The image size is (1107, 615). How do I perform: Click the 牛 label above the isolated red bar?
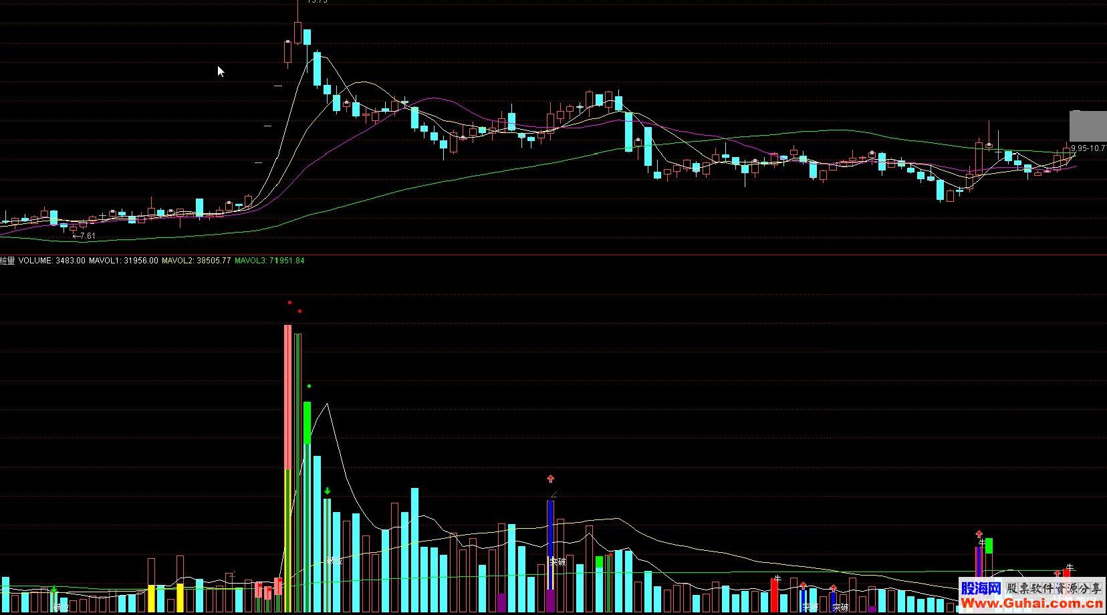click(777, 578)
